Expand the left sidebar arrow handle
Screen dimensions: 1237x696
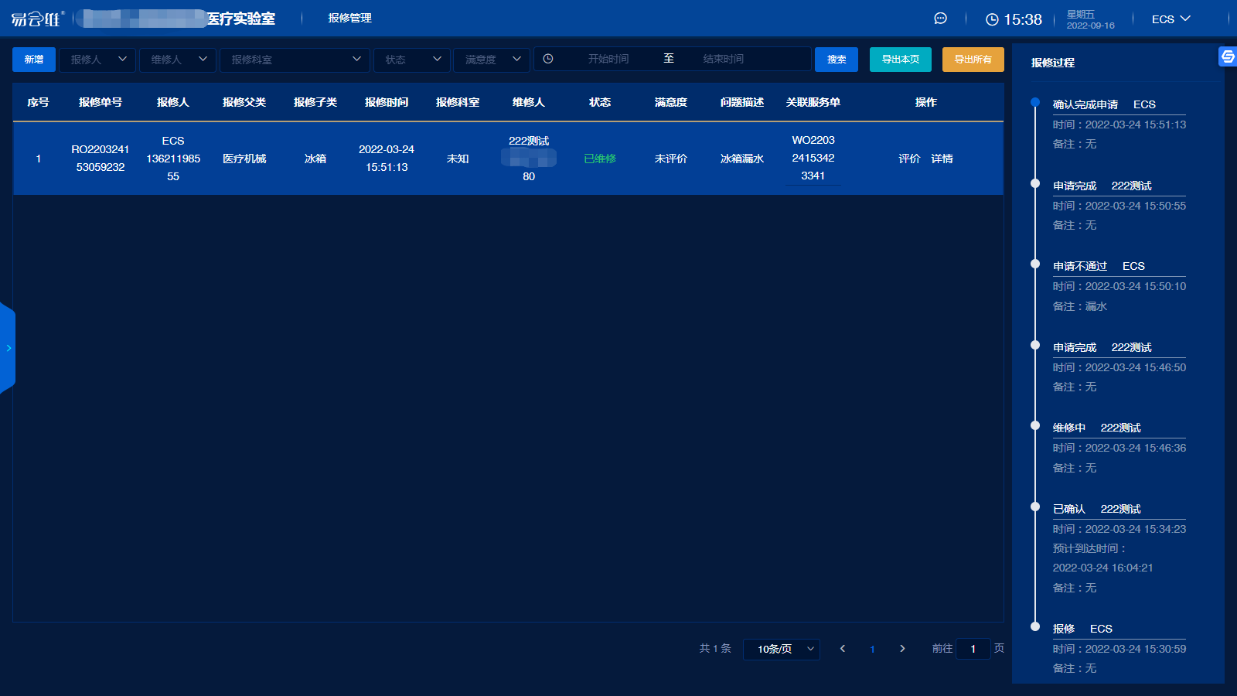8,348
